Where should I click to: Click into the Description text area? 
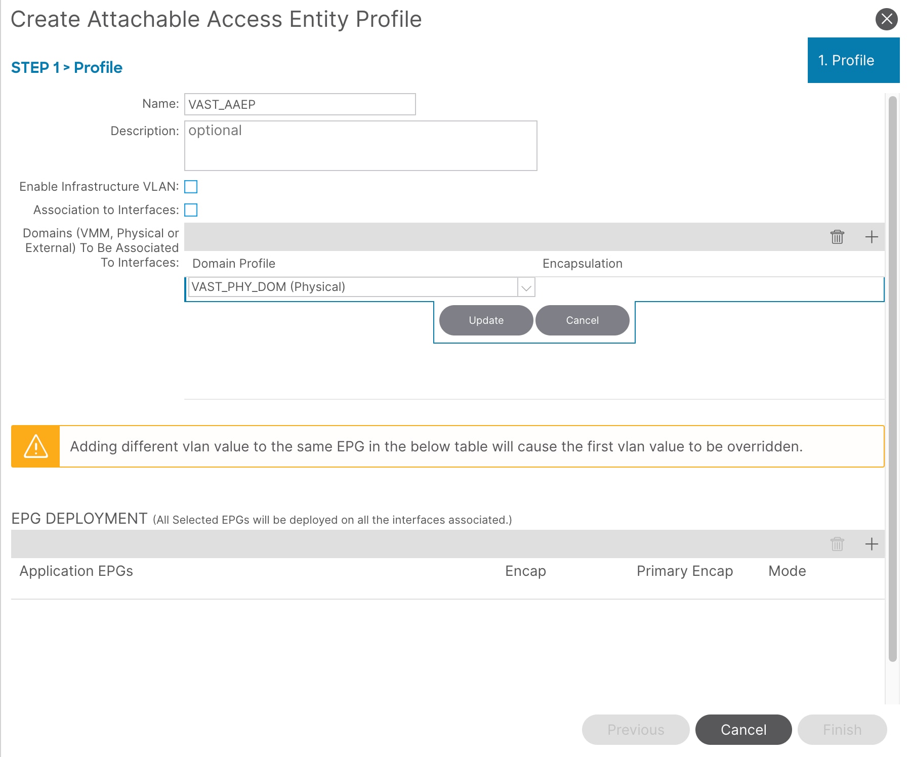click(x=360, y=146)
